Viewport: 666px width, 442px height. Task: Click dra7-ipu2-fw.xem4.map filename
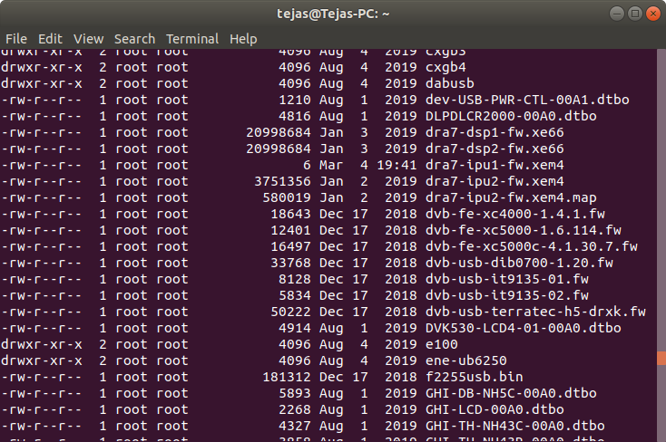511,197
